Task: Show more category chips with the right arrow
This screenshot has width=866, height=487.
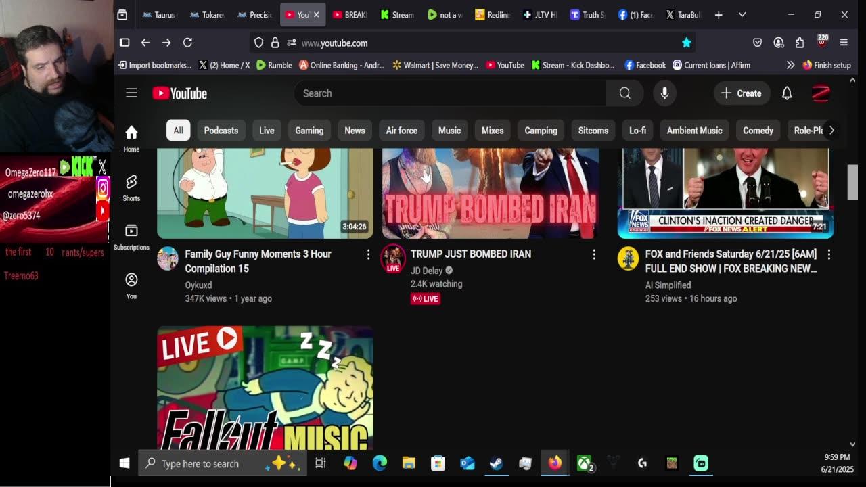Action: [x=831, y=130]
